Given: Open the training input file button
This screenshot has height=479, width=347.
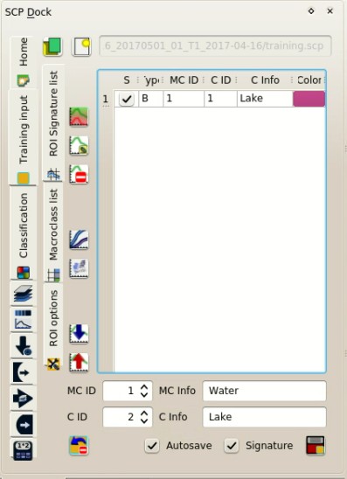Looking at the screenshot, I should coord(52,46).
